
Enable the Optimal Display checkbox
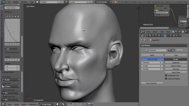tap(166, 79)
